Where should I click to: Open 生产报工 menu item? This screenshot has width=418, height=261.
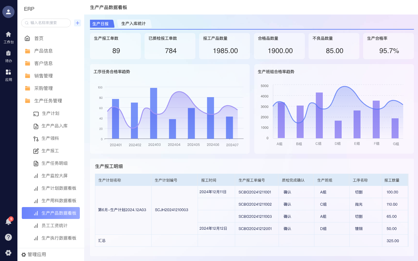click(x=51, y=151)
